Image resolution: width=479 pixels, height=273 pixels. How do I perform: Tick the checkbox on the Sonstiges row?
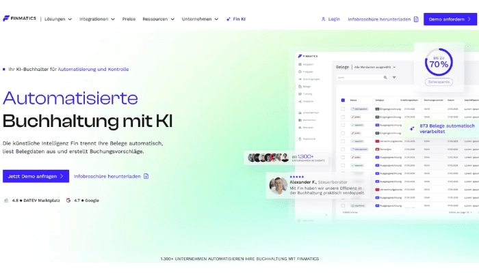(343, 149)
